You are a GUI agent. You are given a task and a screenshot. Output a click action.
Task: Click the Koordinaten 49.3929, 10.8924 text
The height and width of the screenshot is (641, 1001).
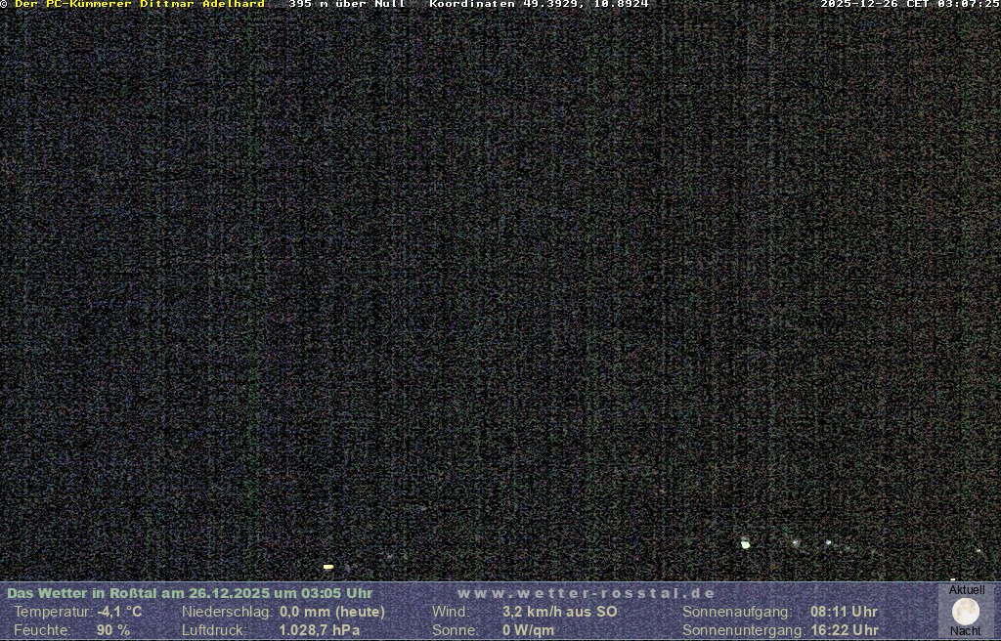(539, 5)
